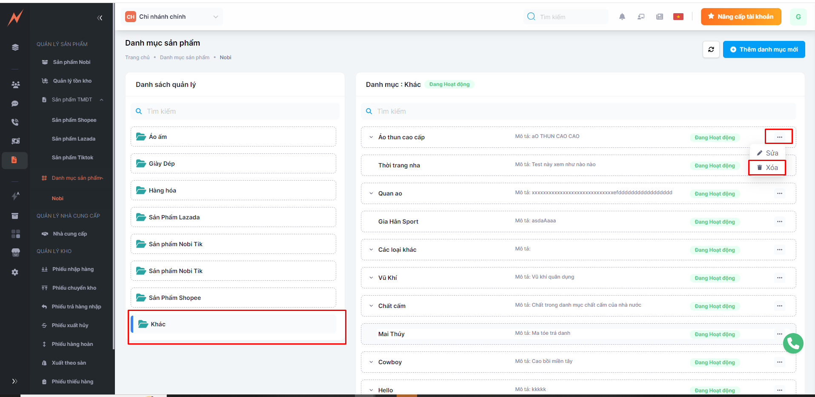Open the G user avatar menu
The width and height of the screenshot is (815, 397).
[798, 17]
